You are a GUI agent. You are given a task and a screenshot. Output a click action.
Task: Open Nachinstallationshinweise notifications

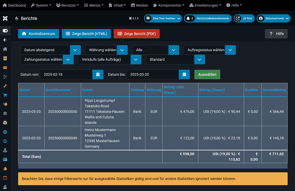click(x=207, y=18)
